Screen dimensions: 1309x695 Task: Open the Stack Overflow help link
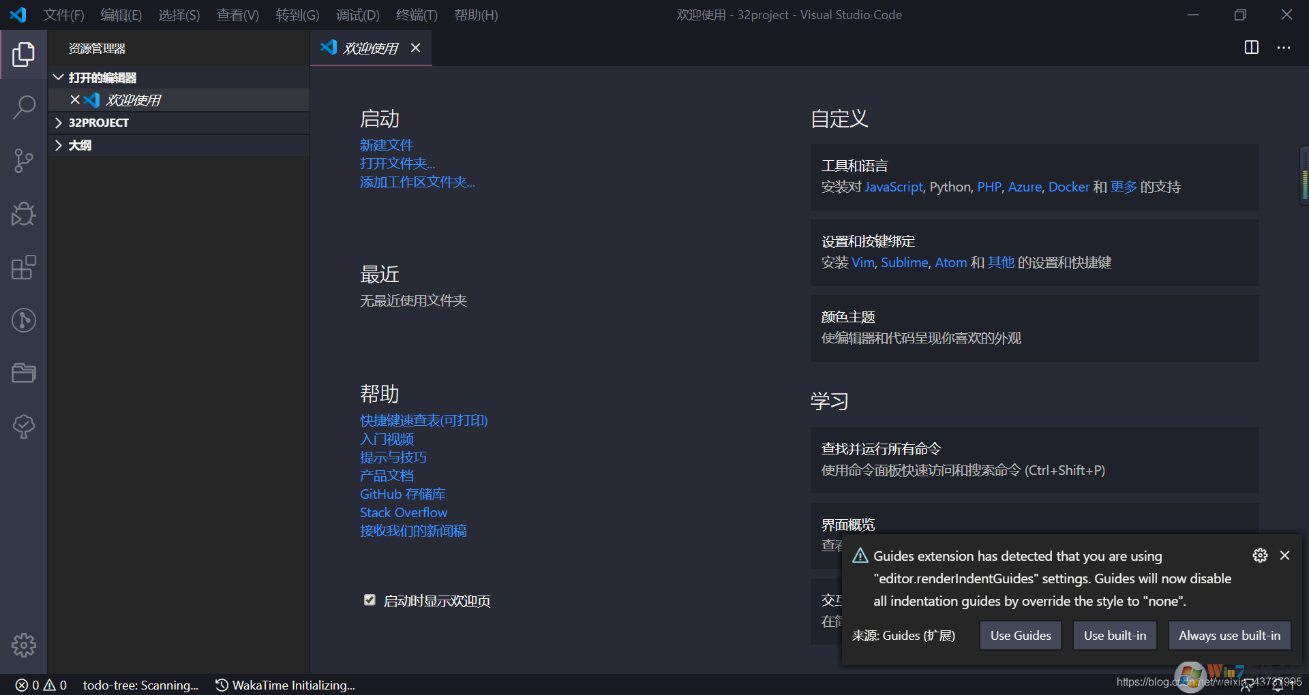[403, 512]
